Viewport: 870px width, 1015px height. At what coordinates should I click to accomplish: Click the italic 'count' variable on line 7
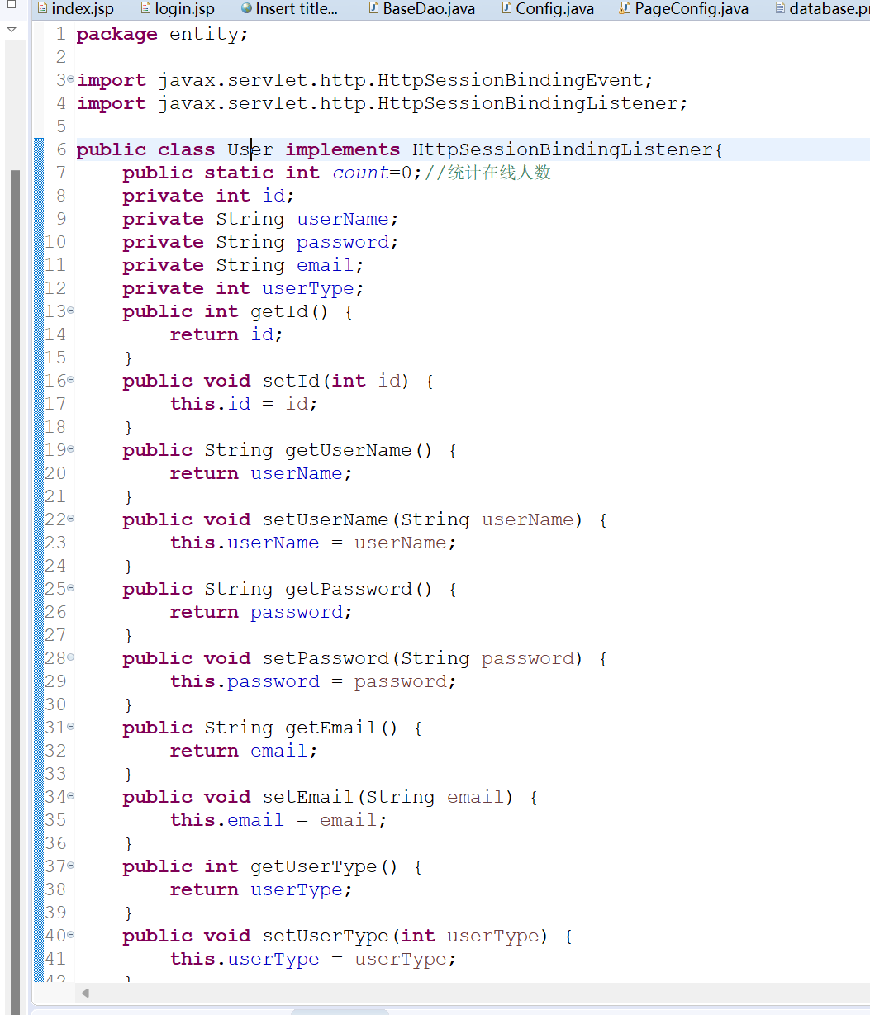(361, 173)
